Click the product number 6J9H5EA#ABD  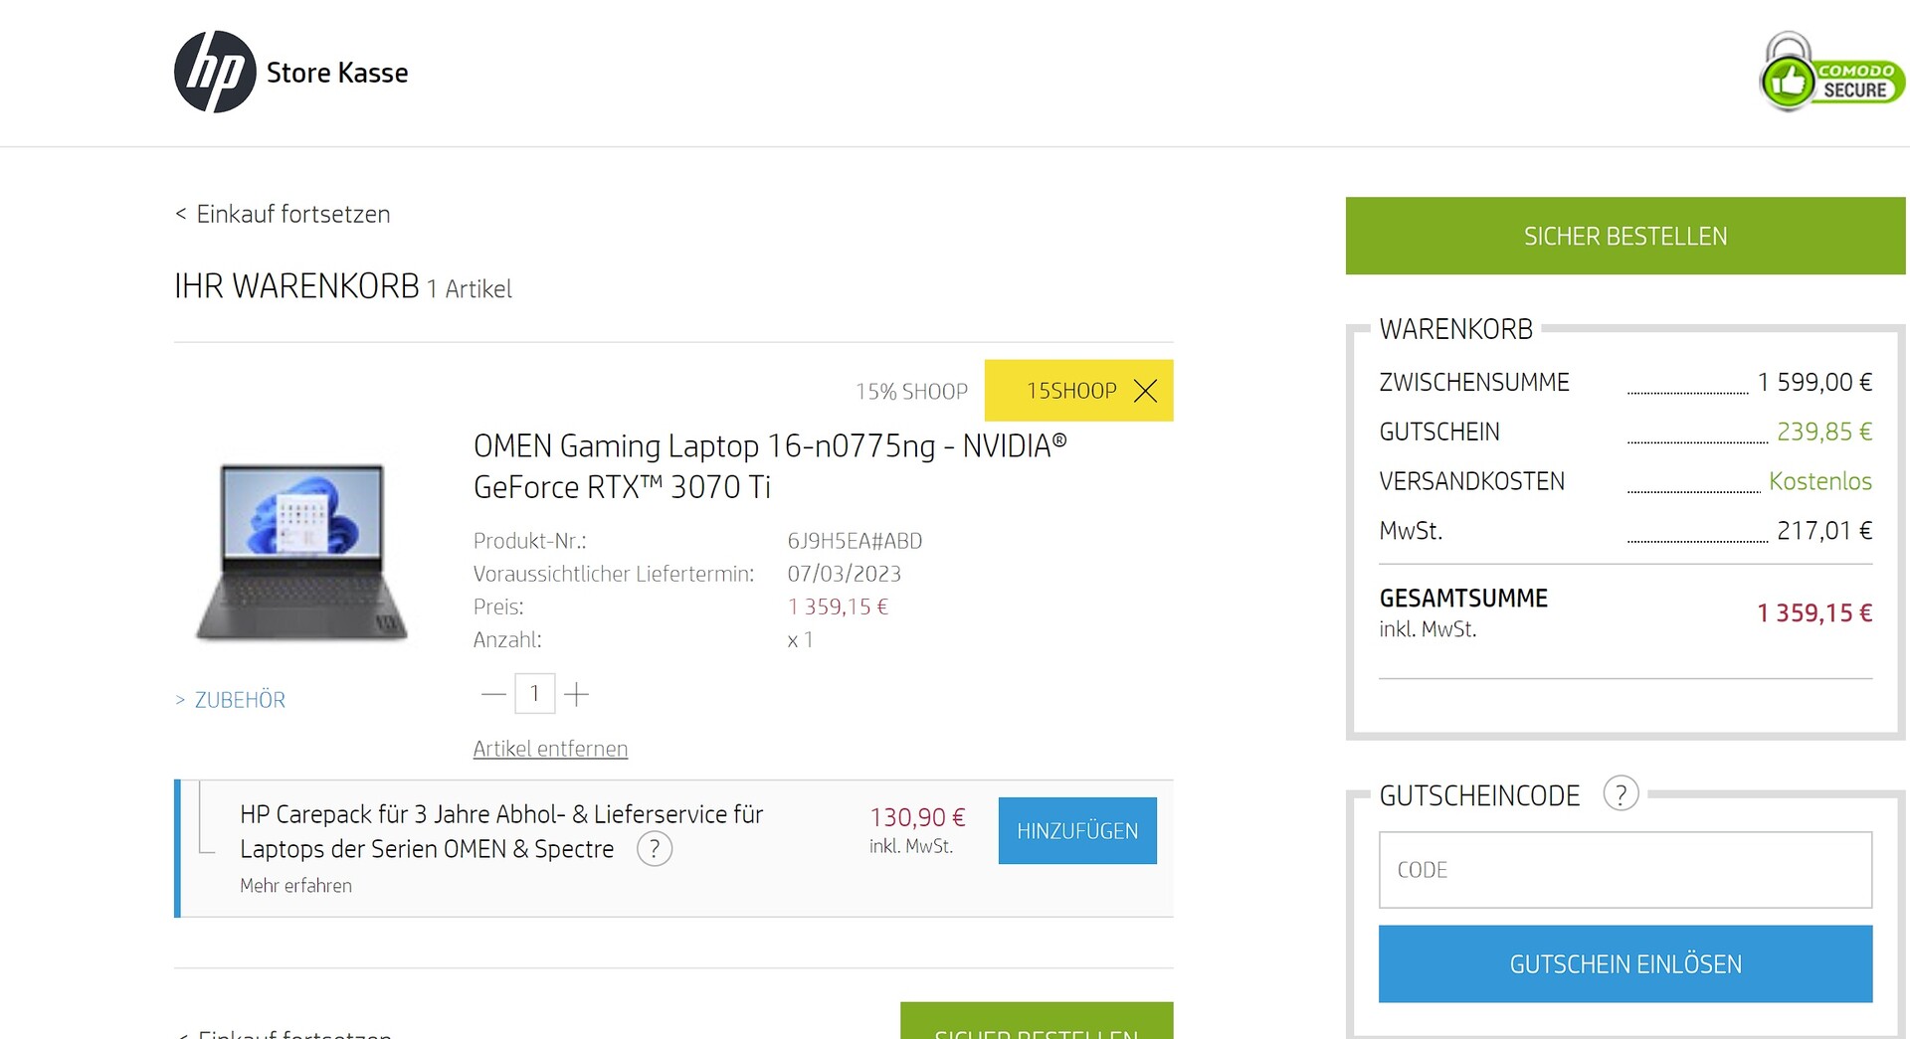tap(855, 541)
